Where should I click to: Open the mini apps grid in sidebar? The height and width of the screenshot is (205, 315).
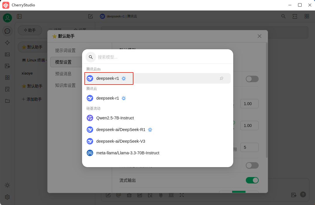(x=7, y=77)
